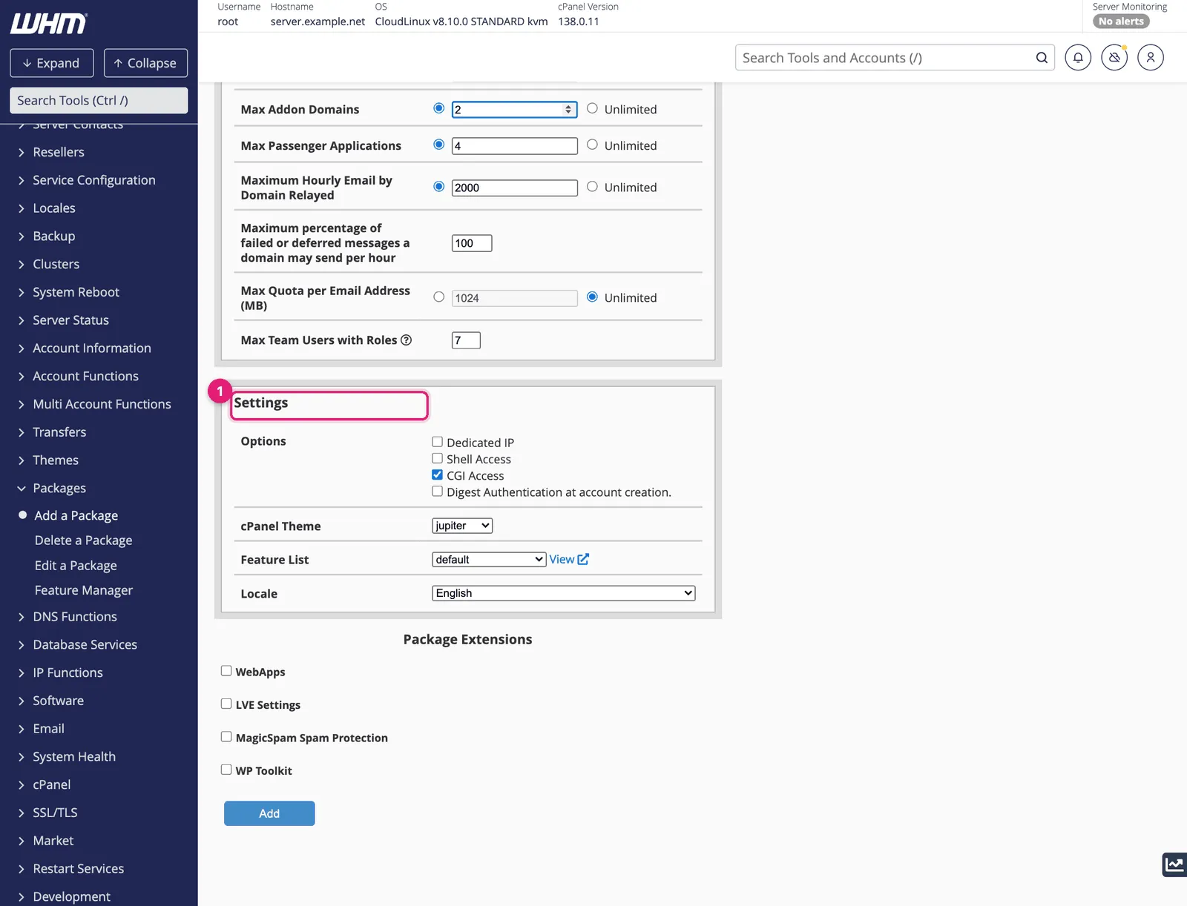Open Feature Manager menu item
Viewport: 1187px width, 906px height.
(x=84, y=590)
